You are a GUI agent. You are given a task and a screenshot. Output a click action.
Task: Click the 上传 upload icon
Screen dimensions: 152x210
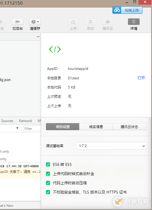(x=73, y=22)
